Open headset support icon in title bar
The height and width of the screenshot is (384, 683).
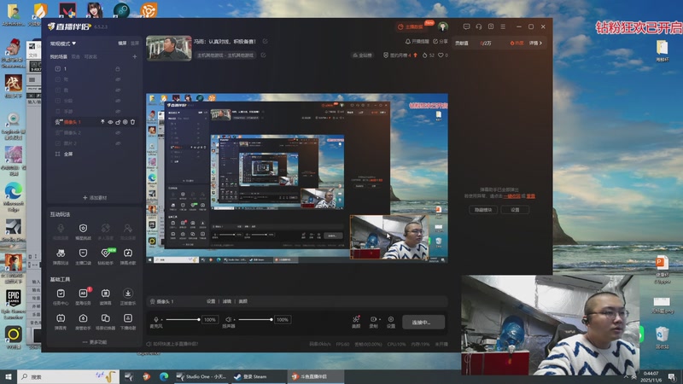coord(479,26)
